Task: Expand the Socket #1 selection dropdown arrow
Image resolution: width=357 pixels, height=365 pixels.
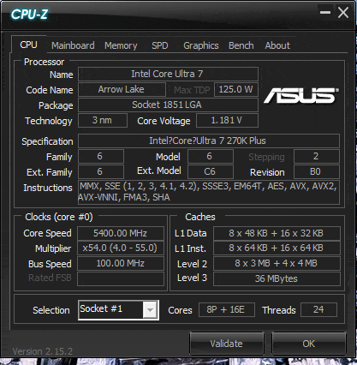Action: 151,310
